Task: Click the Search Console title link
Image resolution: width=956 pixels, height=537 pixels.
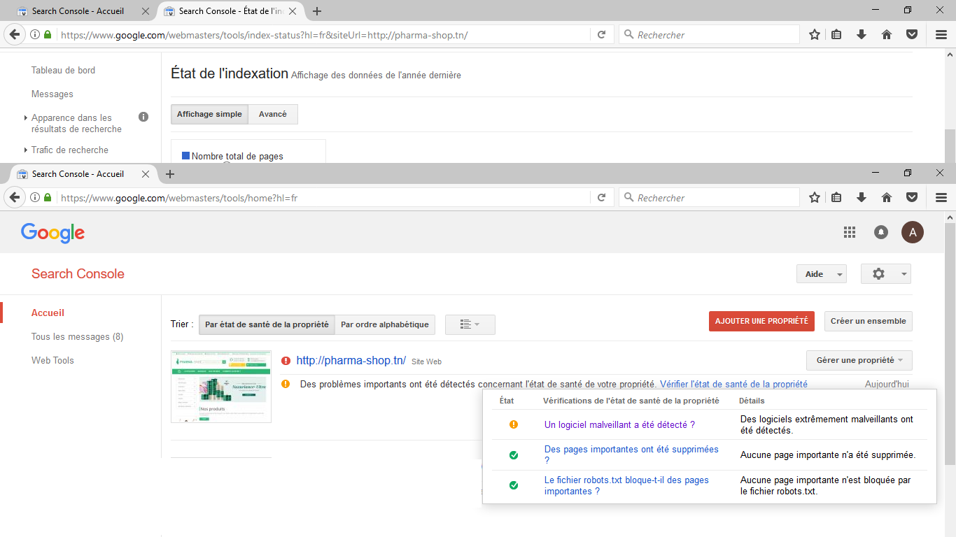Action: (x=78, y=274)
